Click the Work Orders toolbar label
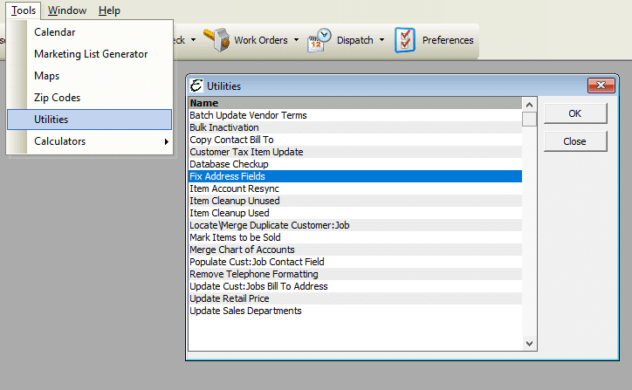 (x=261, y=40)
